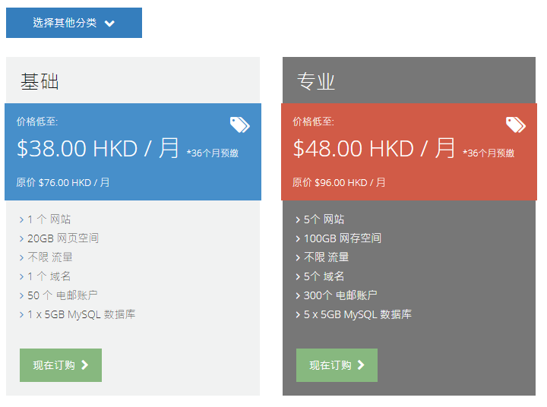Click the 100GB 网存空间 feature item
This screenshot has width=547, height=407.
[x=342, y=238]
